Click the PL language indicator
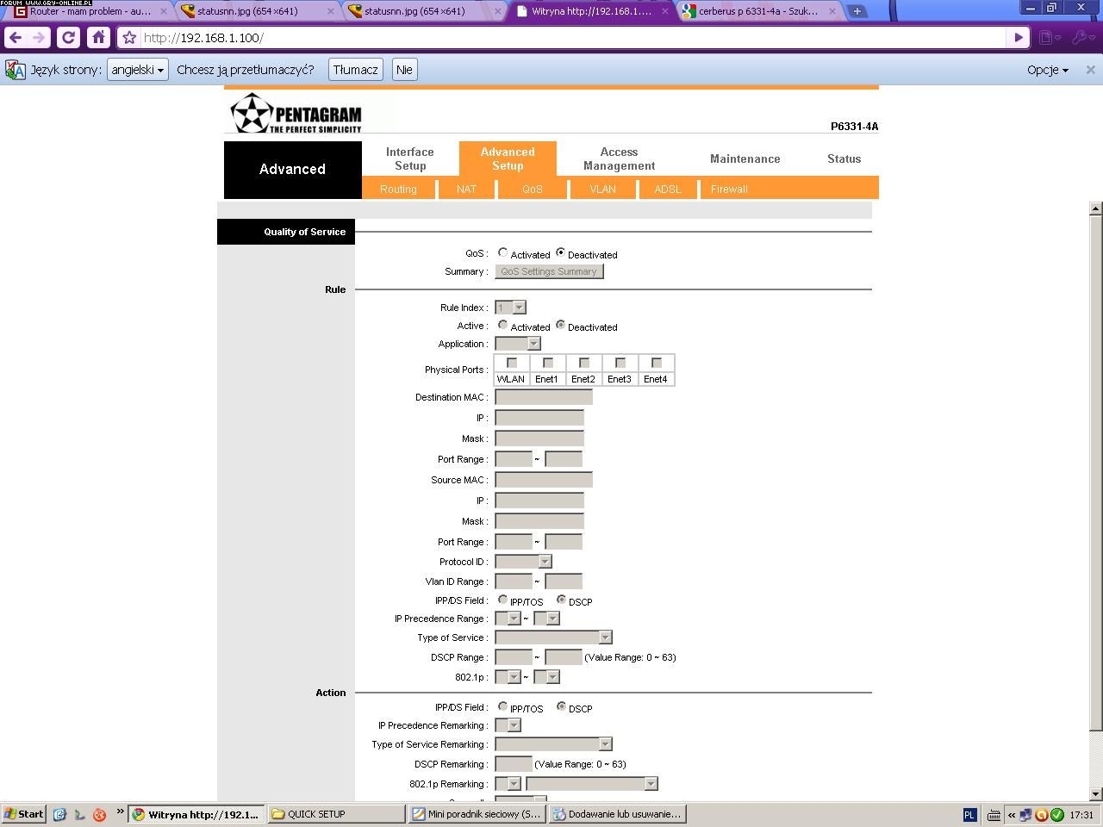The image size is (1103, 827). (969, 814)
